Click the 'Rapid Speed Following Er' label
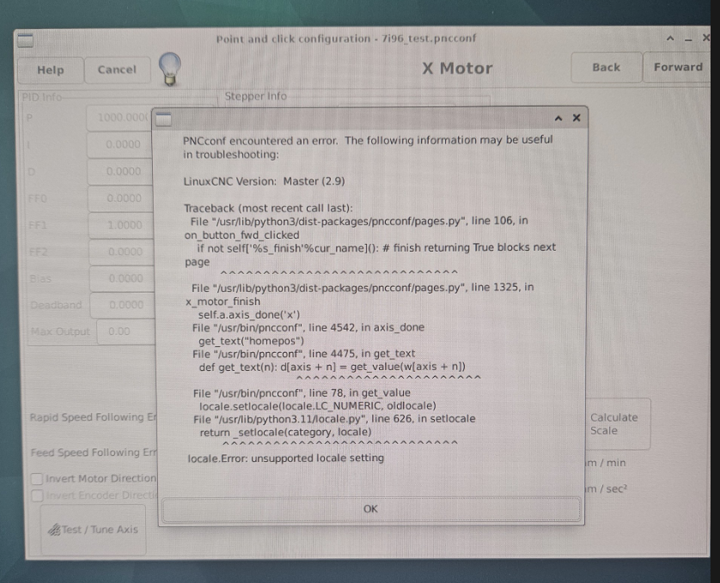720x583 pixels. click(93, 417)
